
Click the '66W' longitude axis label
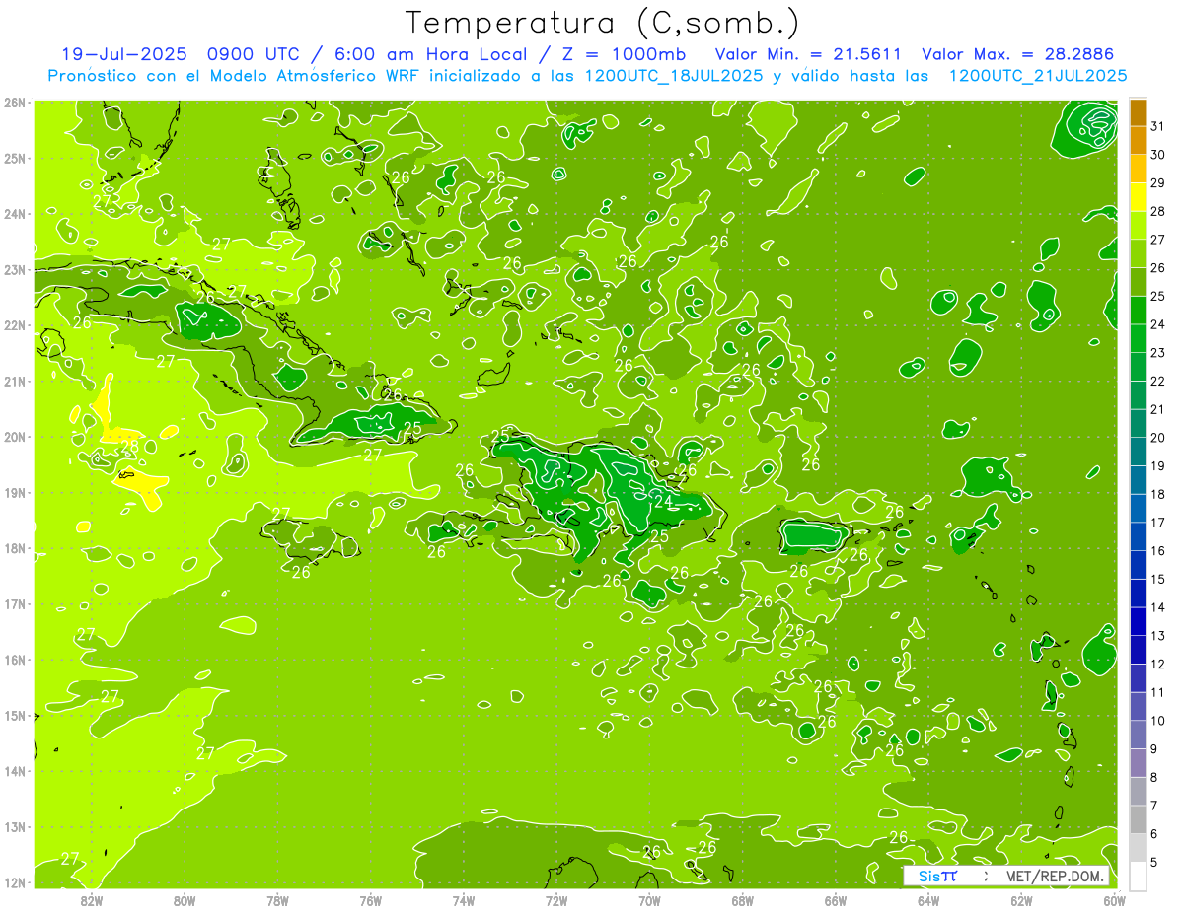(x=835, y=900)
